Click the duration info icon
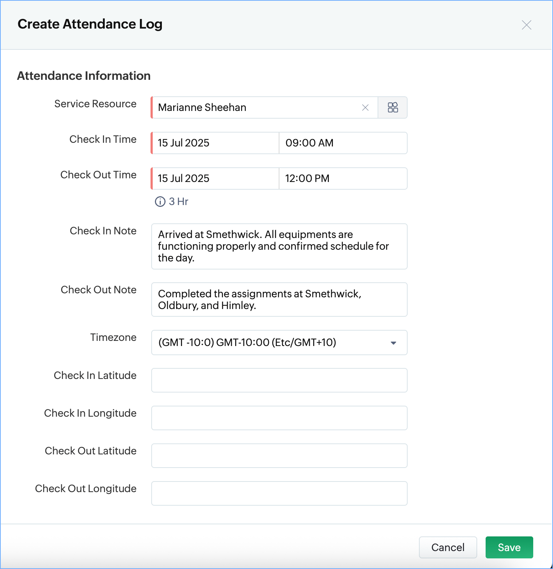This screenshot has height=569, width=553. coord(160,202)
